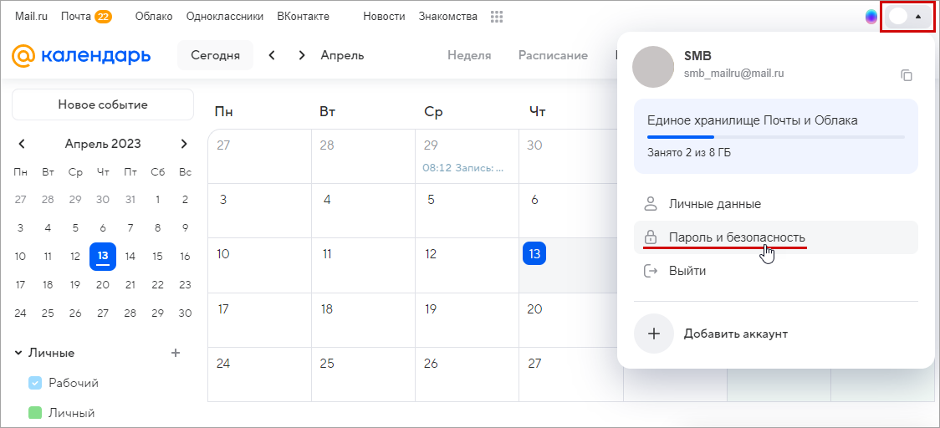
Task: Go to next month in main toolbar
Action: click(x=302, y=56)
